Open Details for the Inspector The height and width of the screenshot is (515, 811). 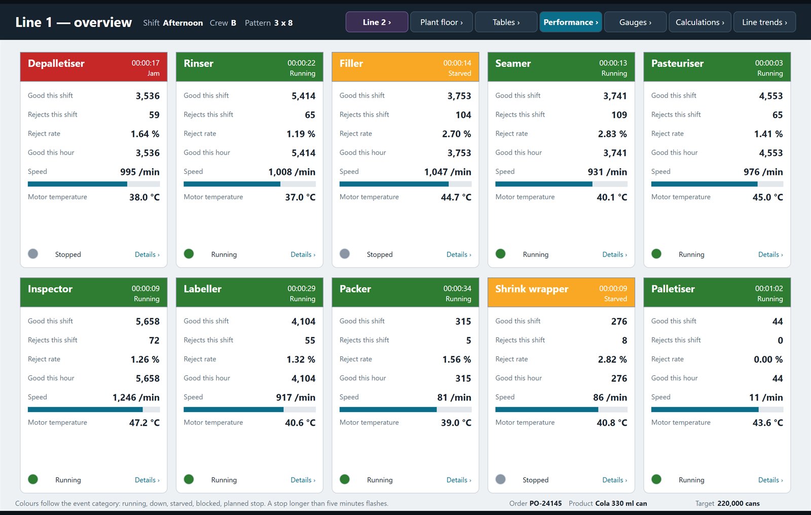pos(147,480)
